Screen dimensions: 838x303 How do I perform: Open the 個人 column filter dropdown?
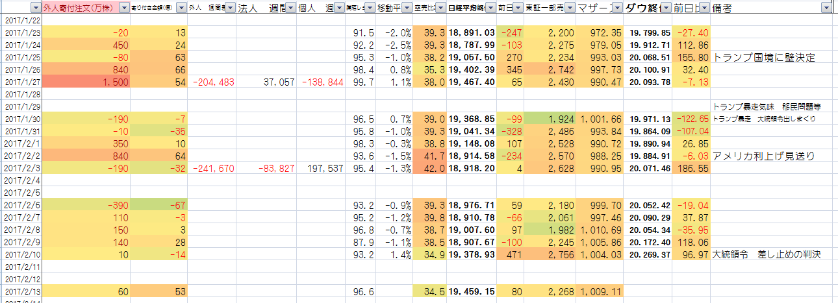tap(338, 8)
